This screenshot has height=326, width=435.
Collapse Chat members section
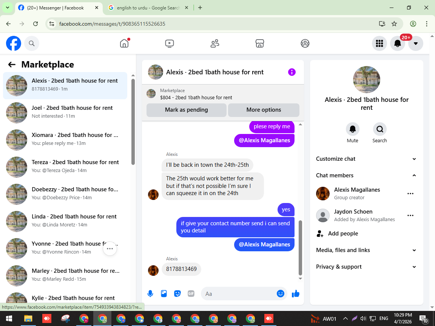[366, 175]
